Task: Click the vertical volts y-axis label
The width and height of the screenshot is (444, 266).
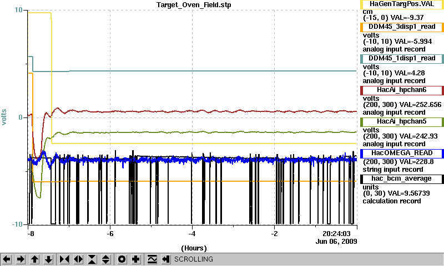Action: (x=4, y=117)
